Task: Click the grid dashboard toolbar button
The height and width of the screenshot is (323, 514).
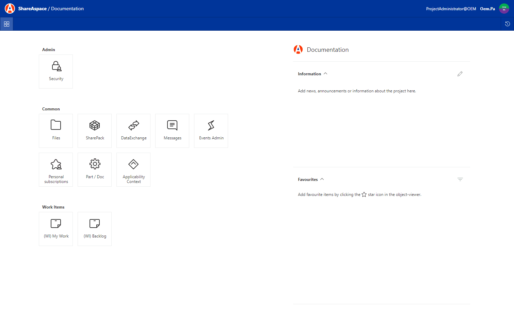Action: click(x=6, y=24)
